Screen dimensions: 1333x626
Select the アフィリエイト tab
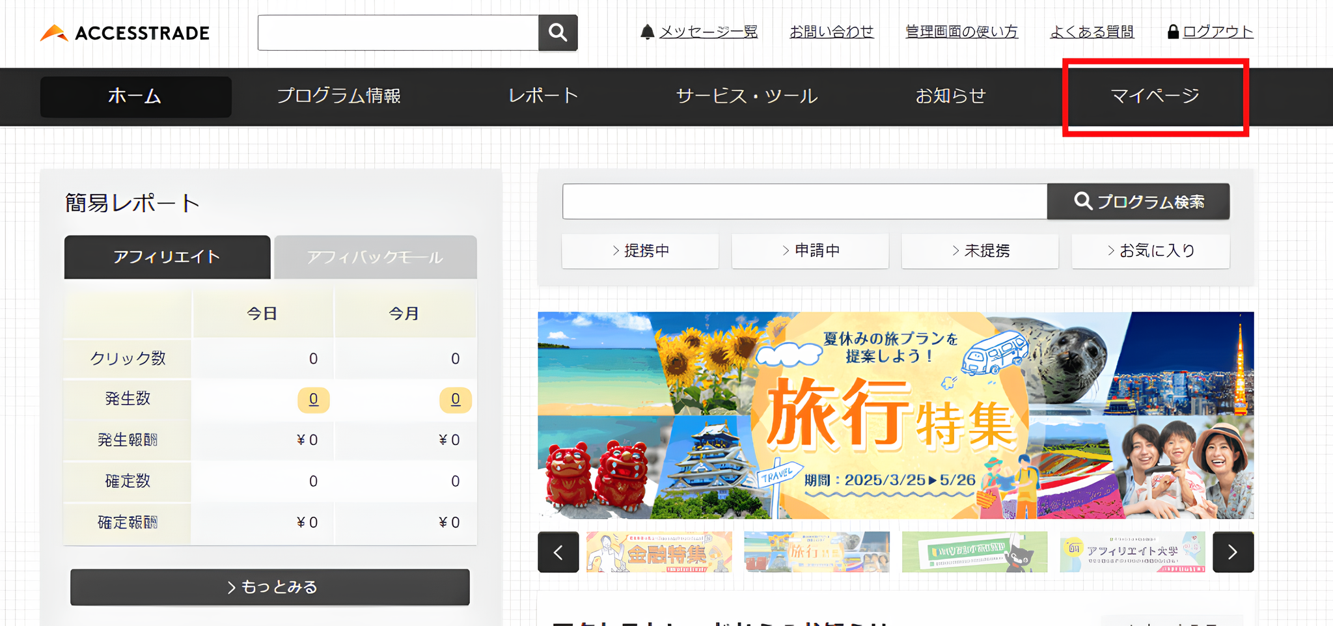167,258
